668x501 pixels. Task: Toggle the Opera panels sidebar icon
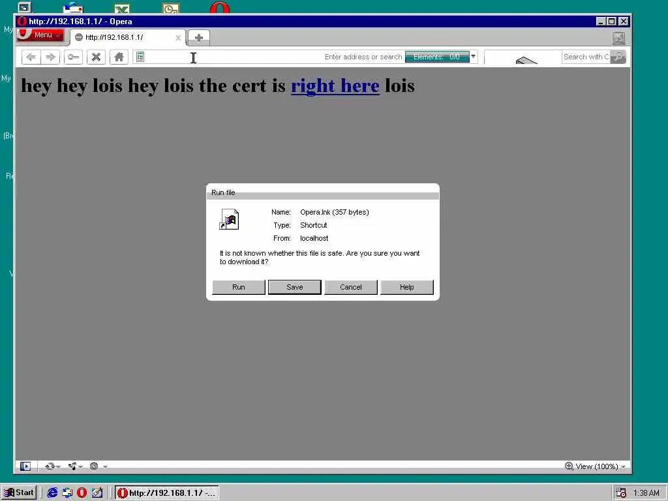coord(25,466)
